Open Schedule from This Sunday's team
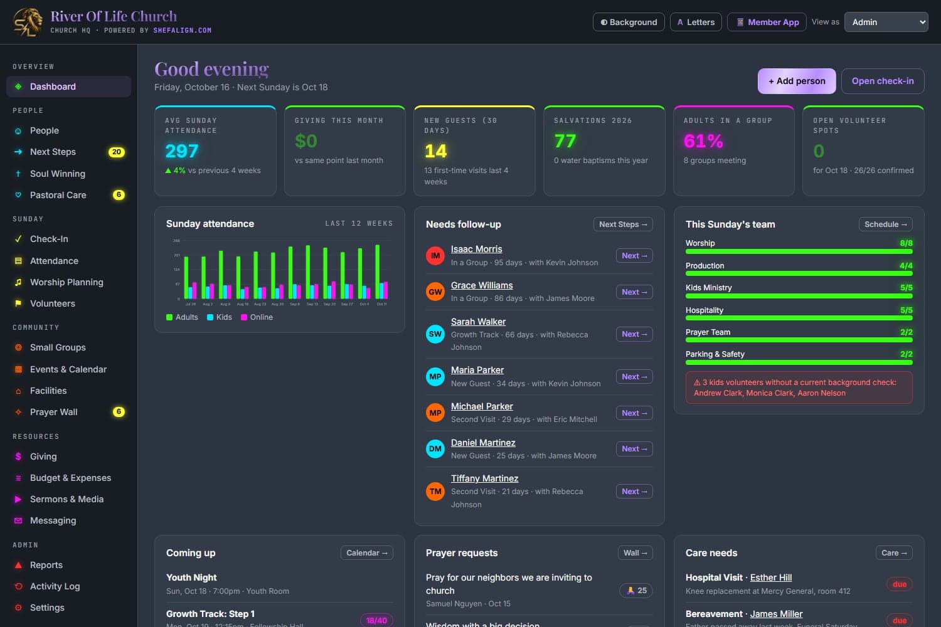Image resolution: width=941 pixels, height=627 pixels. click(x=885, y=224)
